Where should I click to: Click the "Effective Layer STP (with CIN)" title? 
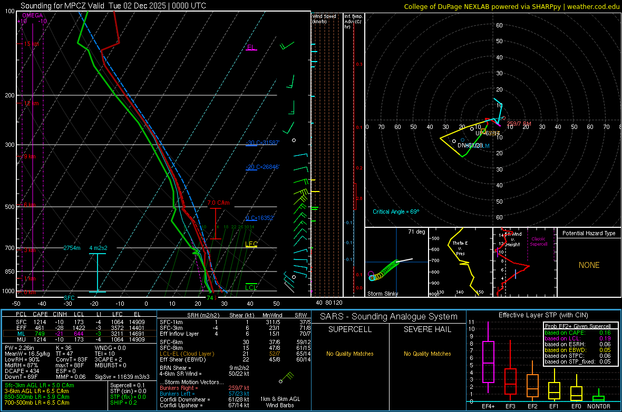pos(543,315)
